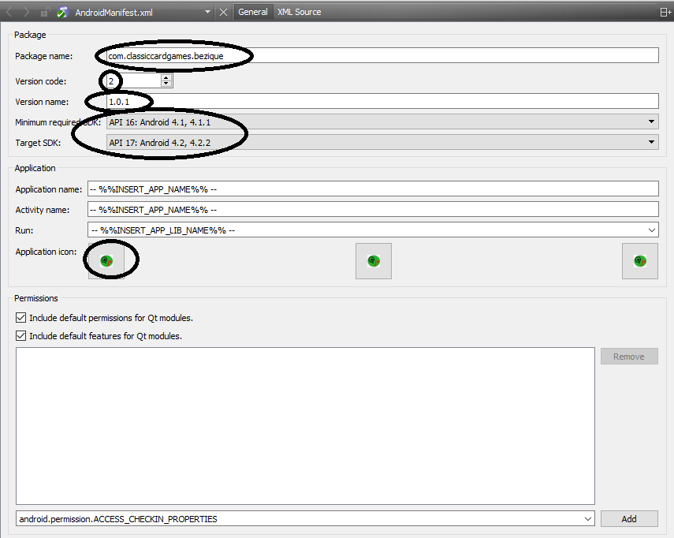
Task: Click the back navigation arrow
Action: (9, 12)
